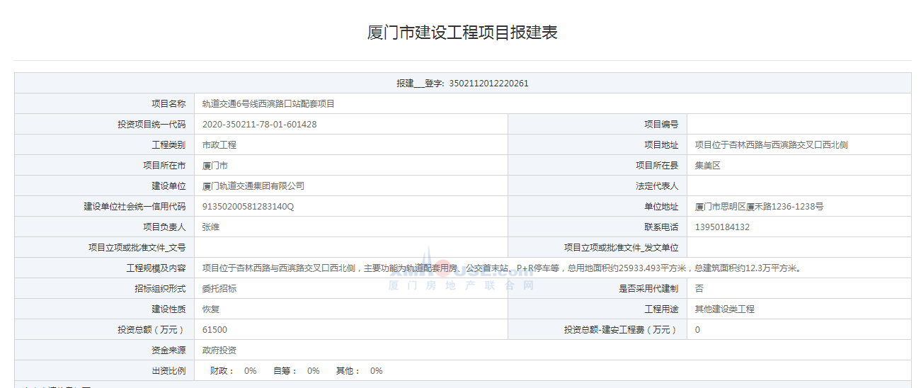
Task: Select credit code 91350200581283140Q
Action: 248,207
